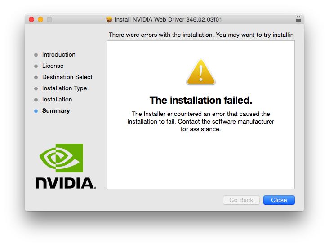Image resolution: width=329 pixels, height=247 pixels.
Task: Choose the Installation Type step label
Action: [64, 88]
